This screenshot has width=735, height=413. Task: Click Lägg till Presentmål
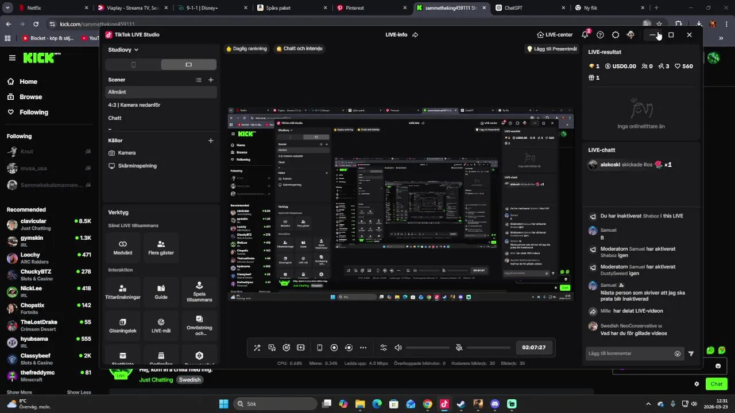[x=552, y=49]
